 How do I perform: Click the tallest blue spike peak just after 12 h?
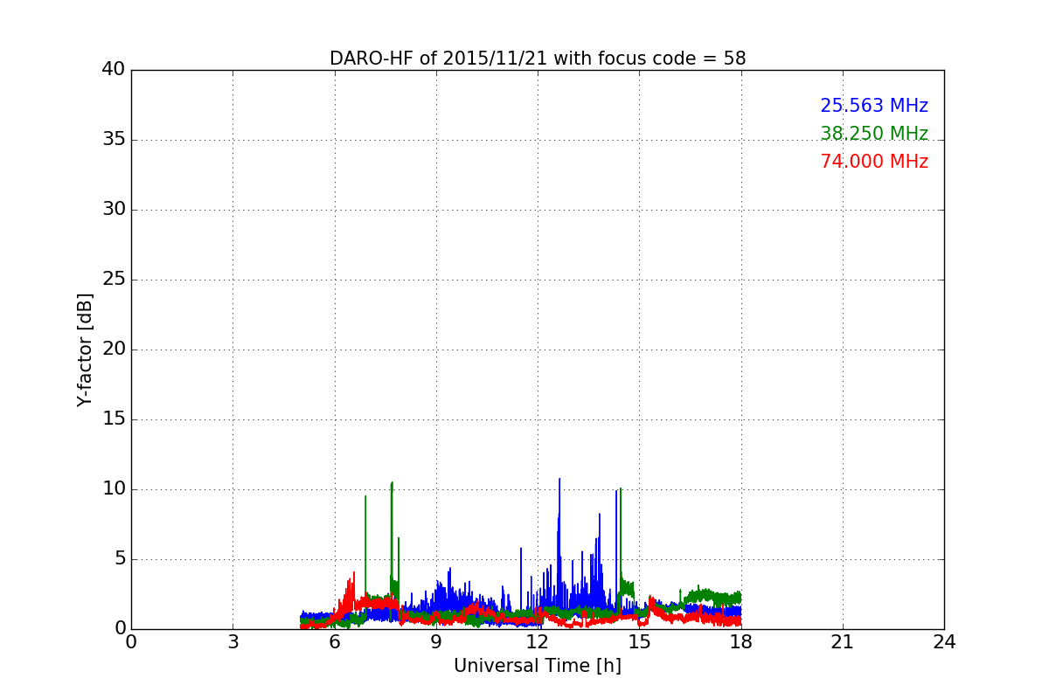point(559,479)
